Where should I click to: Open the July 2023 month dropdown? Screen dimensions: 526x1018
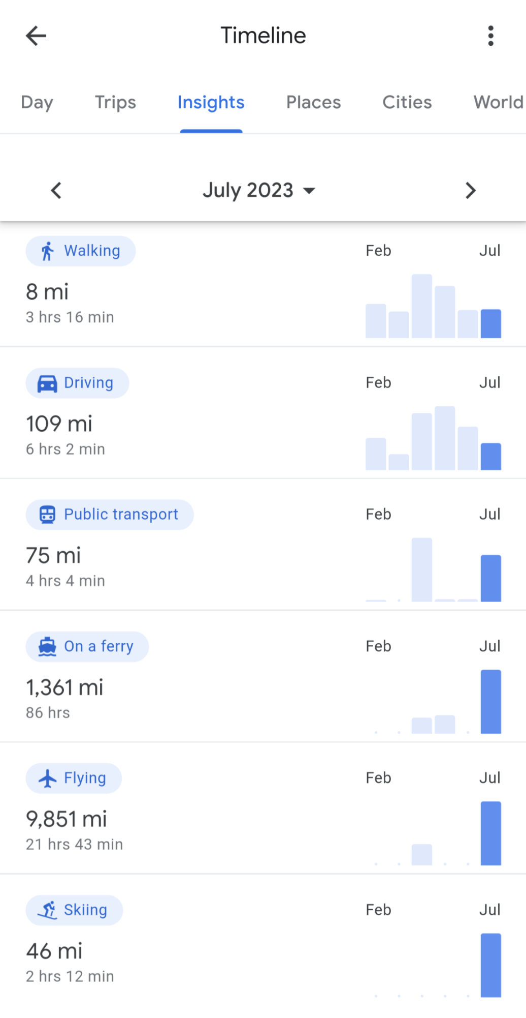259,191
